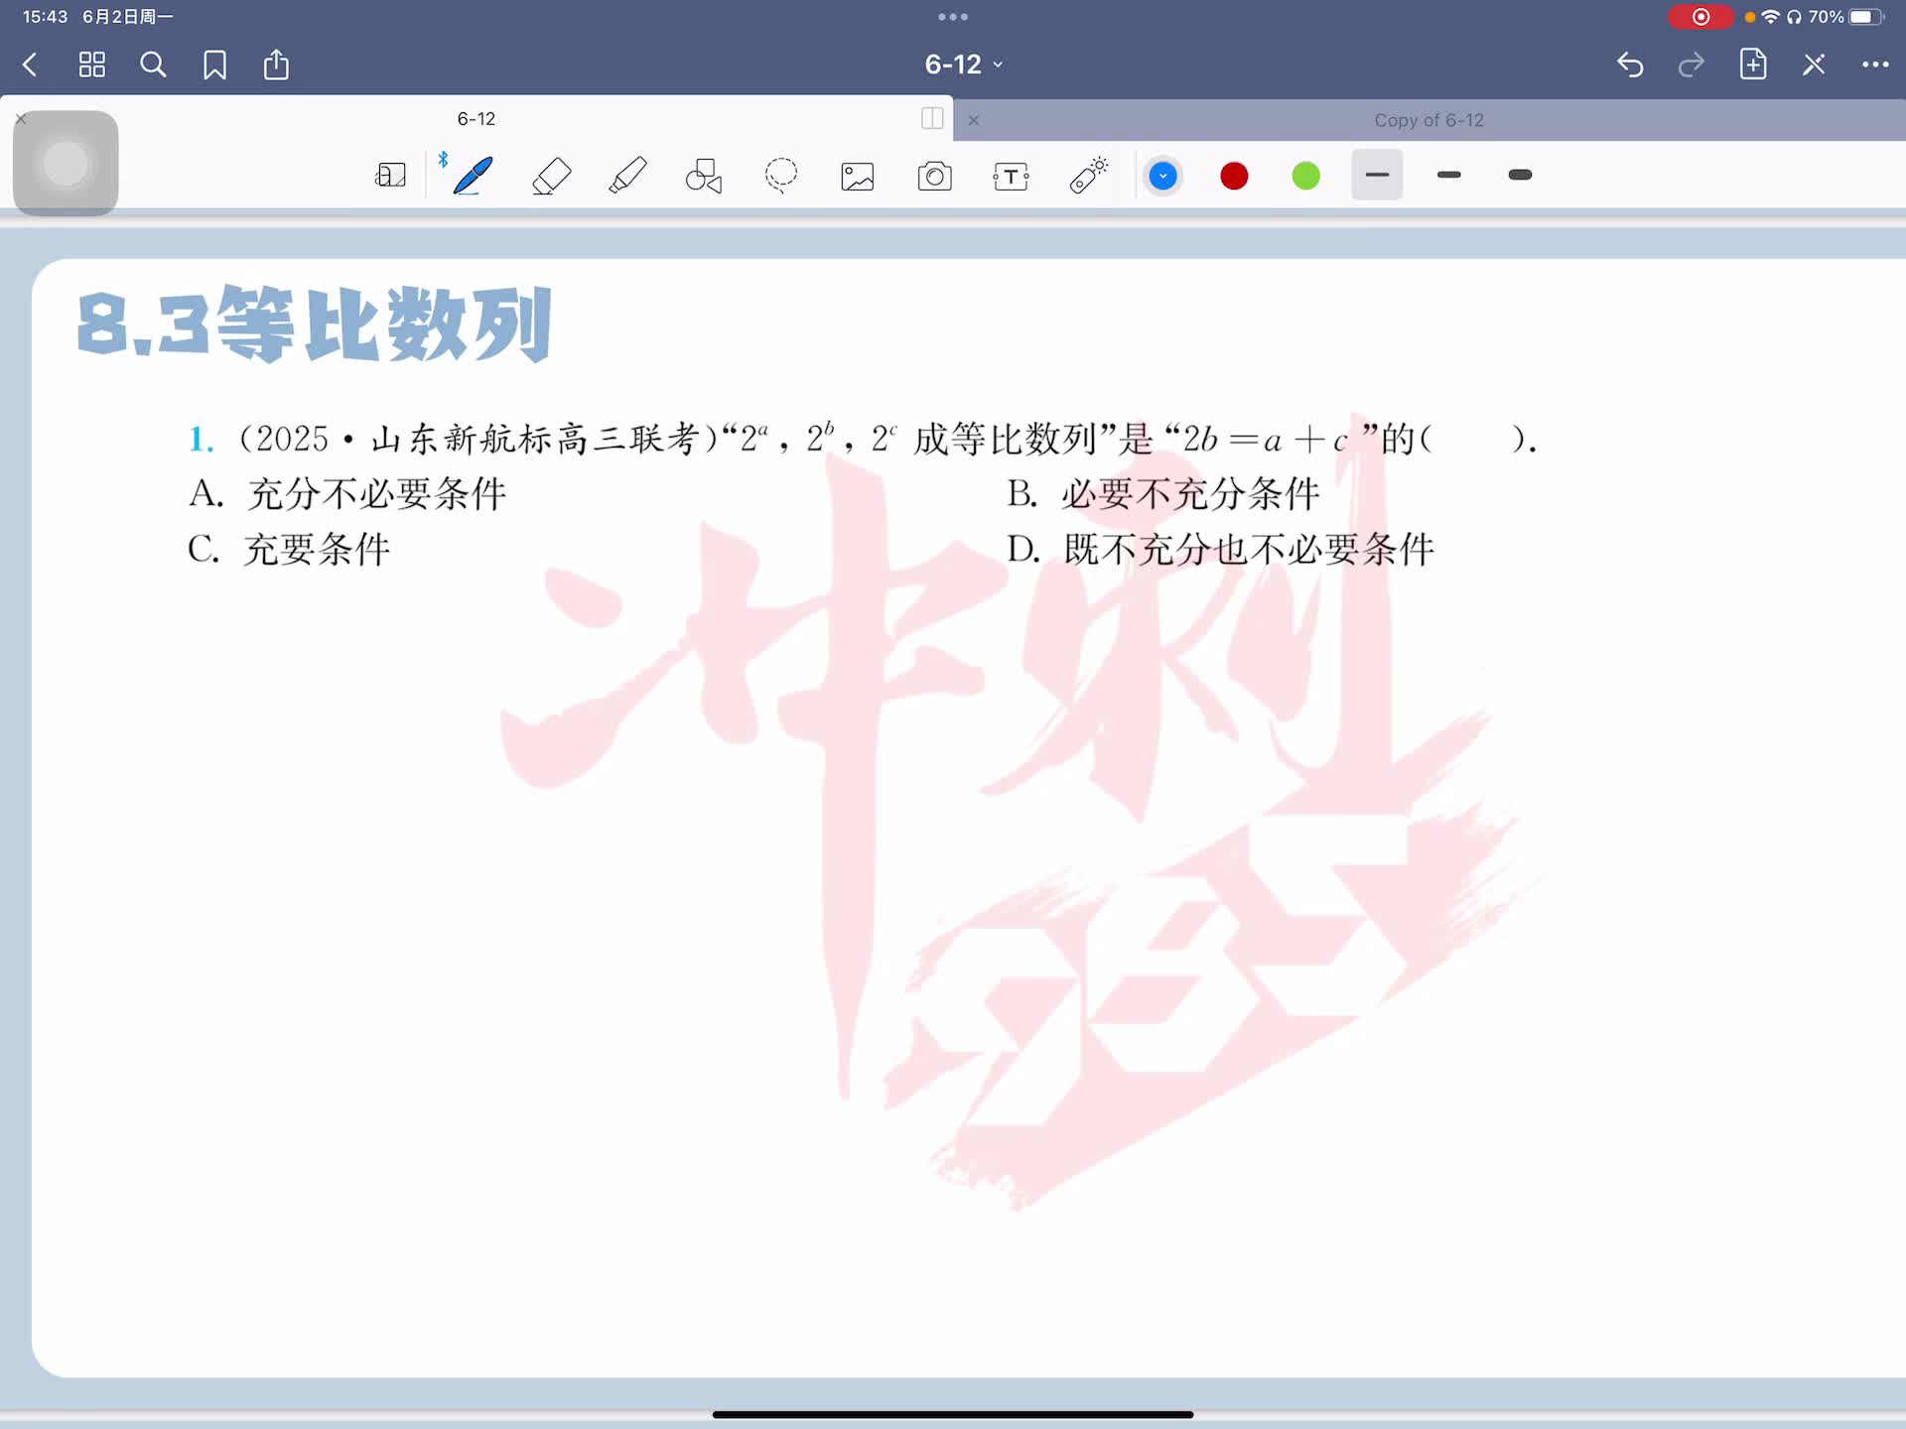
Task: Undo the last action
Action: pos(1630,65)
